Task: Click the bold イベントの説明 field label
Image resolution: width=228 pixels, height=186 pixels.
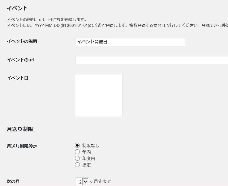Action: click(22, 41)
